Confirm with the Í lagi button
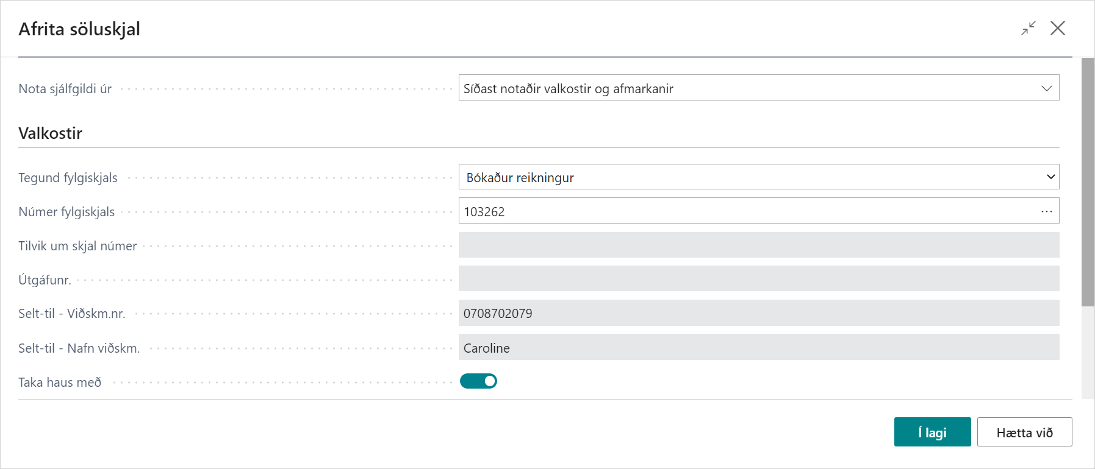This screenshot has width=1095, height=469. click(932, 432)
